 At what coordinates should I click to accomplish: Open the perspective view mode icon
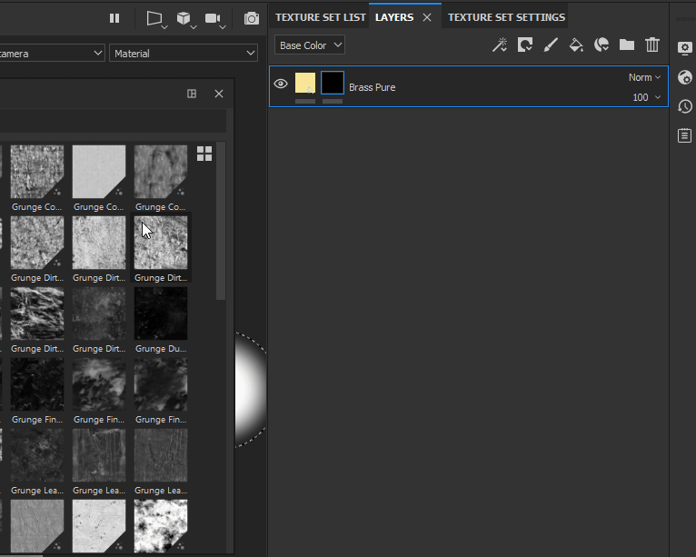pos(154,18)
